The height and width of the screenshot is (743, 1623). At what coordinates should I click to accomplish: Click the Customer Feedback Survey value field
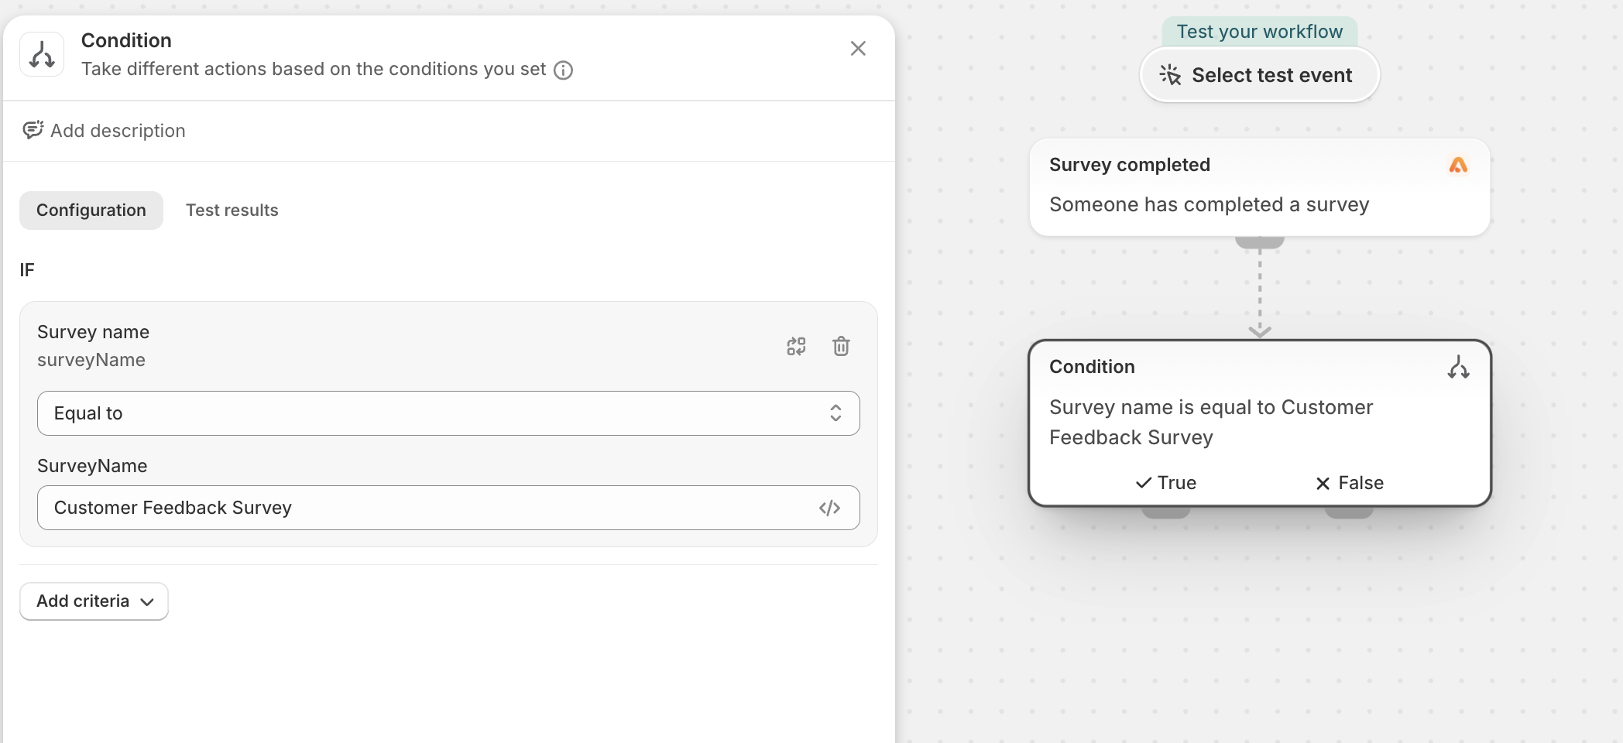[448, 508]
